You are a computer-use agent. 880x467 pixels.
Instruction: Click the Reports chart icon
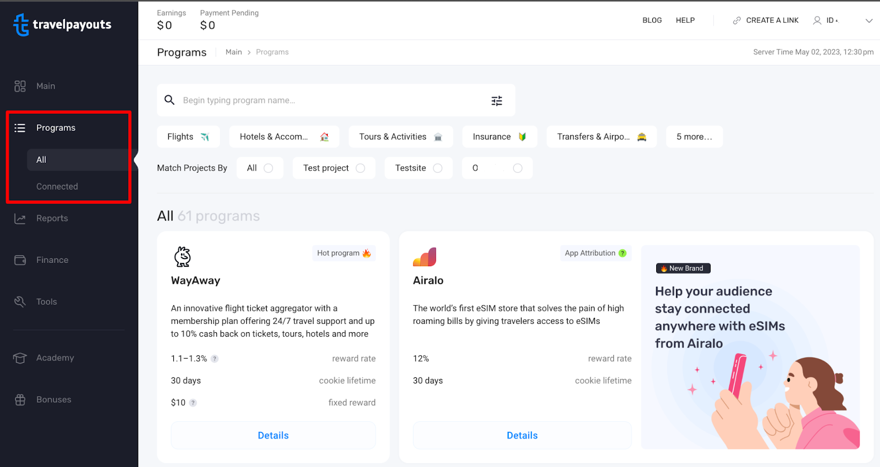tap(20, 219)
